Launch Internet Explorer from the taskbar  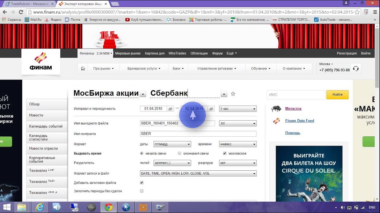[x=39, y=207]
